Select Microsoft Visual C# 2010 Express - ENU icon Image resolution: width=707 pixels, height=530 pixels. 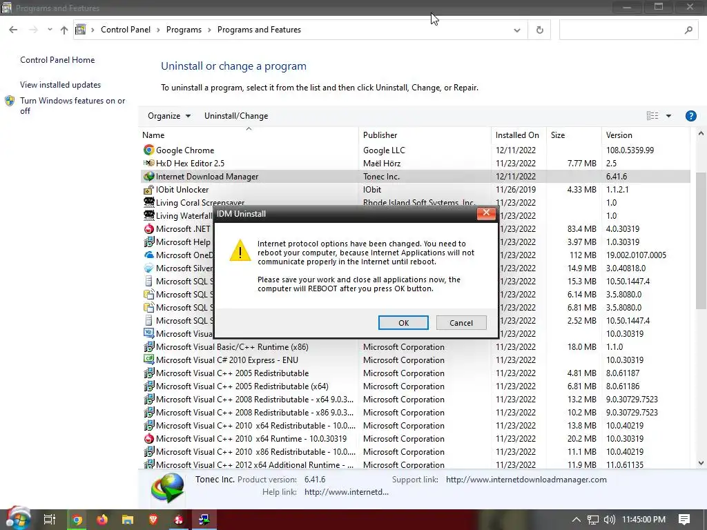[149, 360]
